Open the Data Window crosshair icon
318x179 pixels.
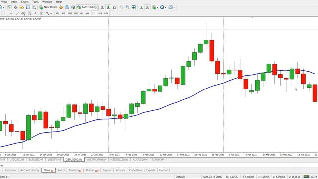point(15,7)
